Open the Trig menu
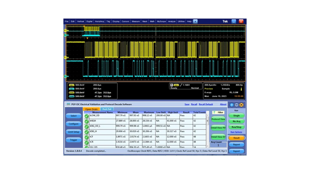Image resolution: width=310 pixels, height=174 pixels. (108, 21)
